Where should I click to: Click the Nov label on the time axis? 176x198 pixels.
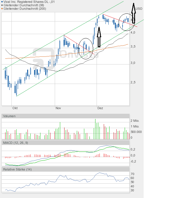pyautogui.click(x=58, y=108)
